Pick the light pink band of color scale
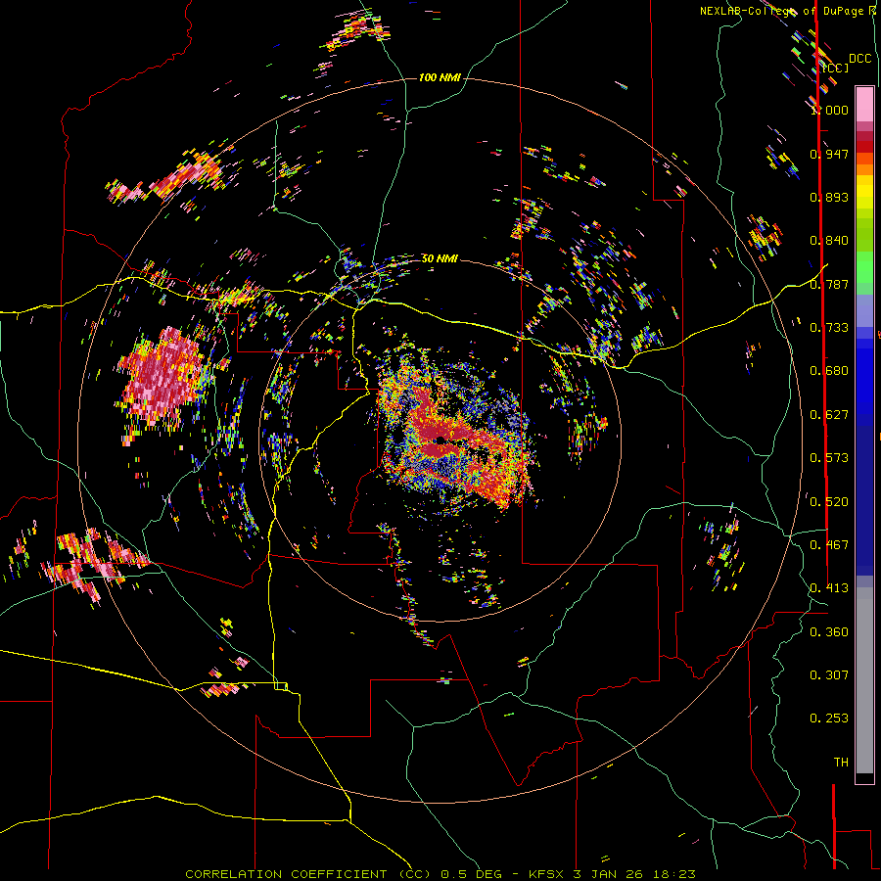Image resolution: width=881 pixels, height=881 pixels. pos(864,105)
